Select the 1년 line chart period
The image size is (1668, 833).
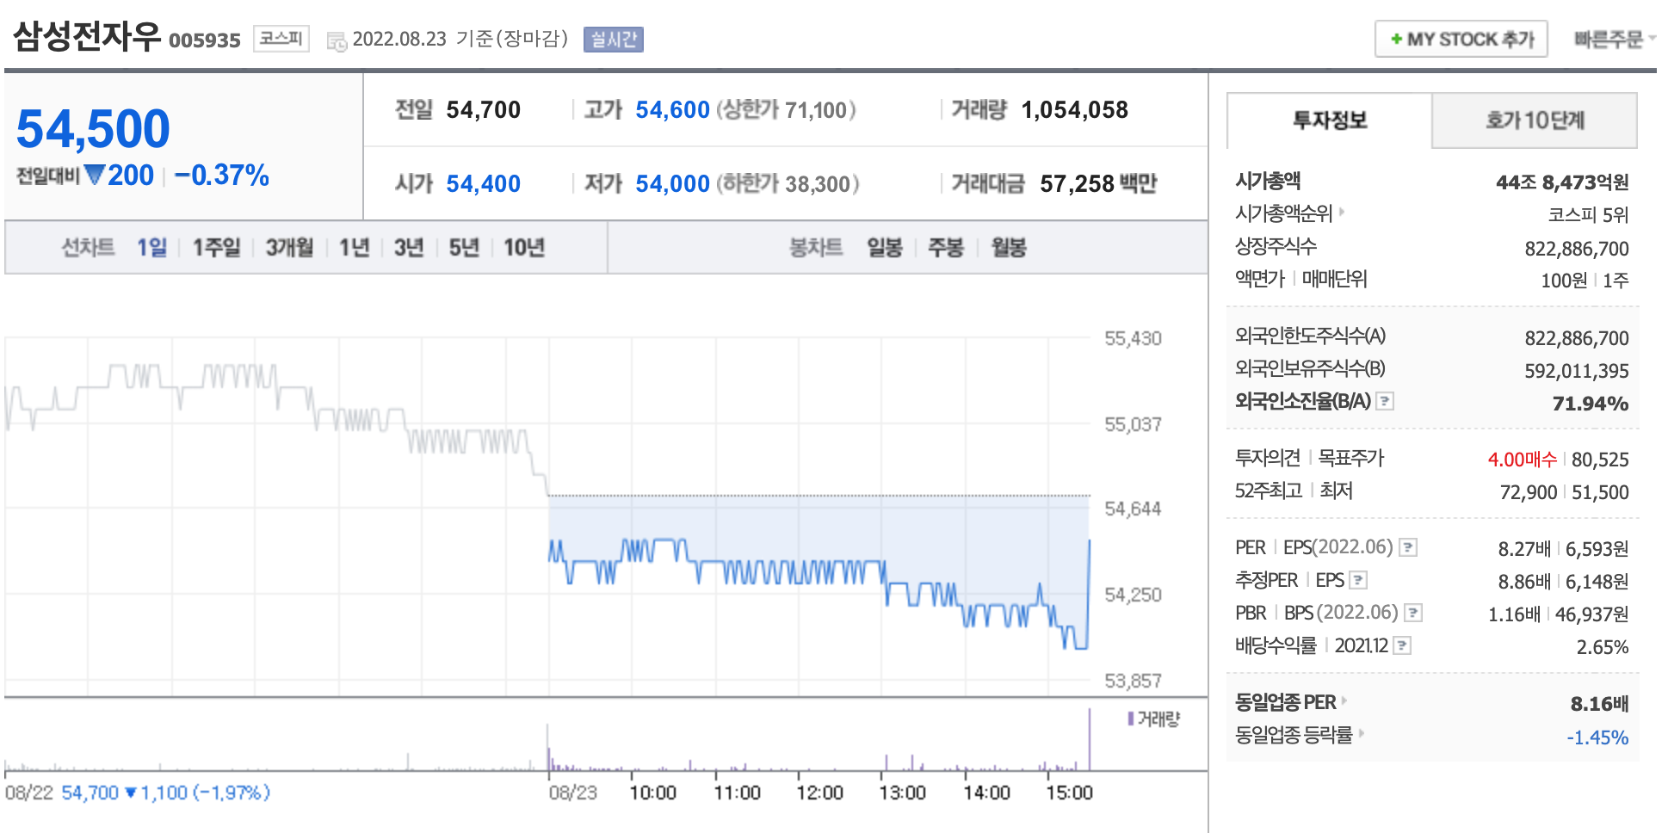point(355,248)
